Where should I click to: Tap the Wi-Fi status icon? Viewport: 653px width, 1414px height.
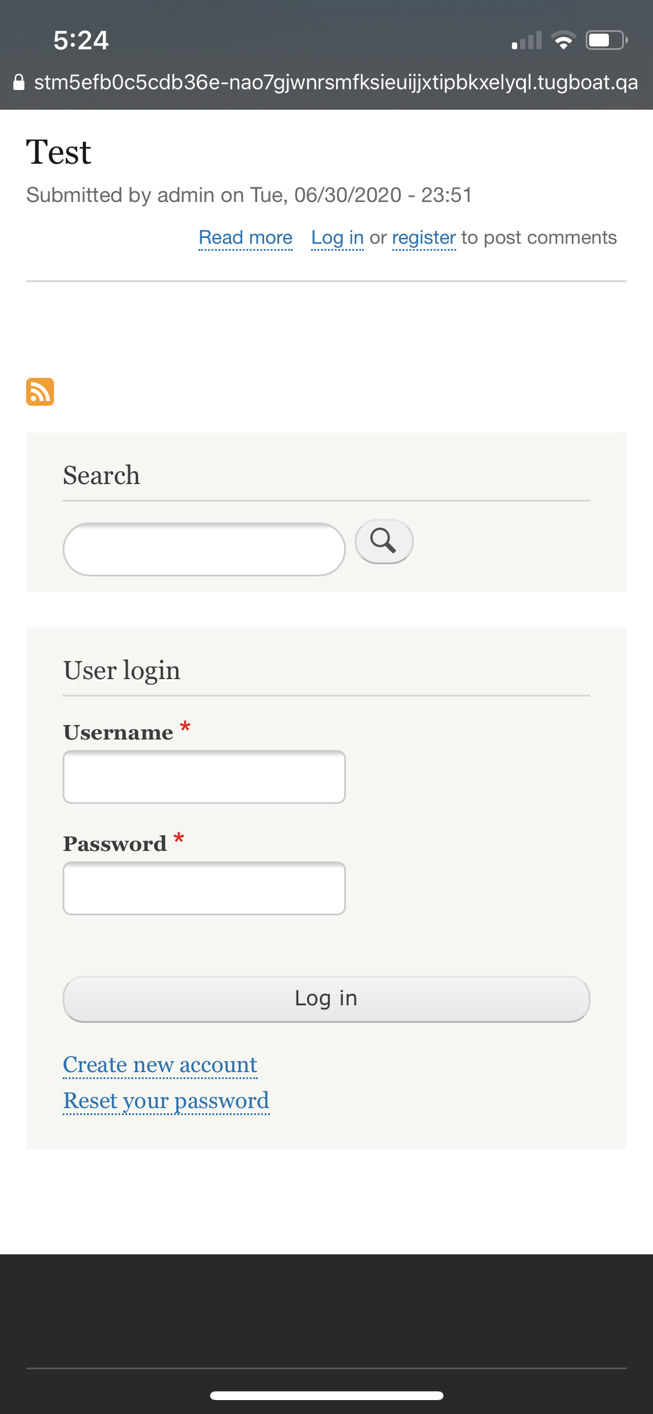563,40
